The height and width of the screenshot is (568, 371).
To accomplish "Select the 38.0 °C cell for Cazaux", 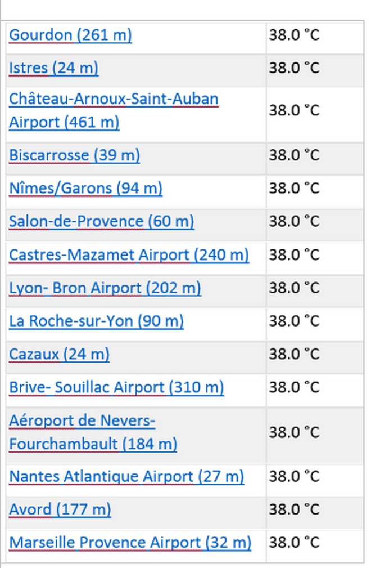I will click(x=294, y=354).
